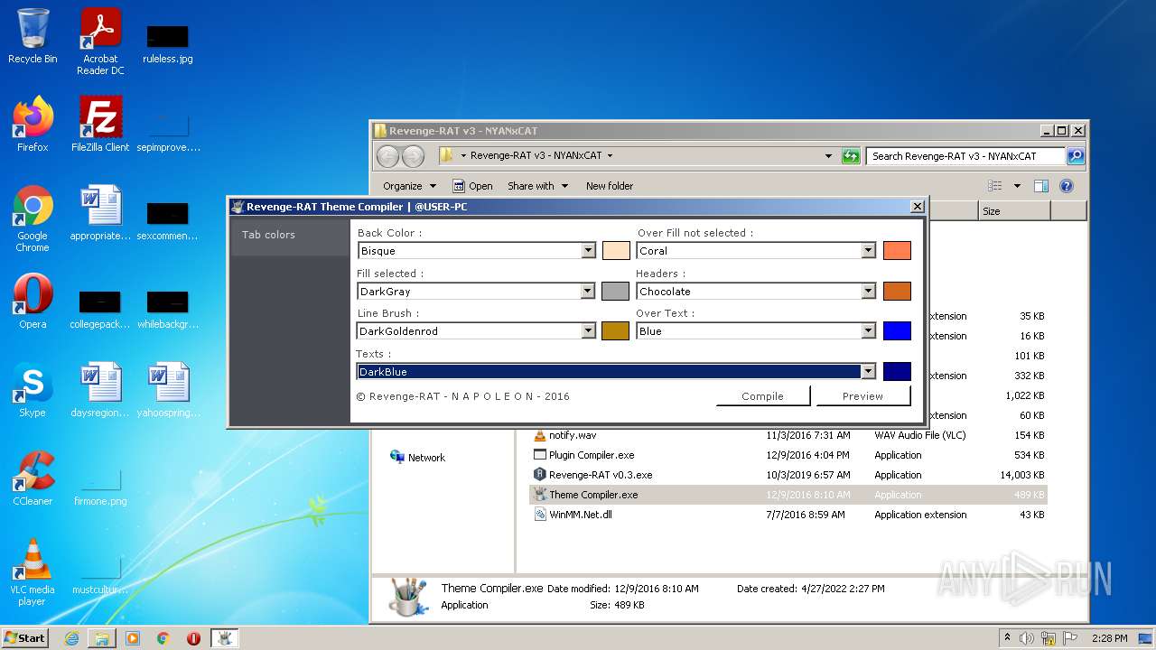This screenshot has width=1156, height=650.
Task: Toggle the Explorer preview pane icon
Action: [x=1041, y=186]
